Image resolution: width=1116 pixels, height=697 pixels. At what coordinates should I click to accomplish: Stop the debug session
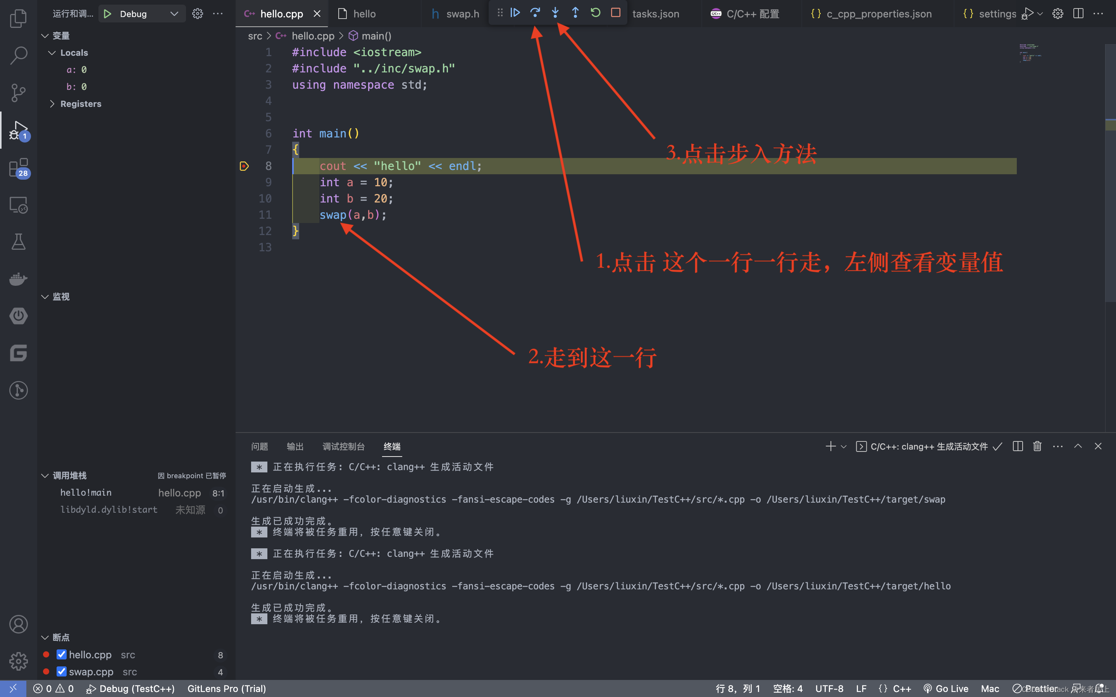click(x=616, y=12)
